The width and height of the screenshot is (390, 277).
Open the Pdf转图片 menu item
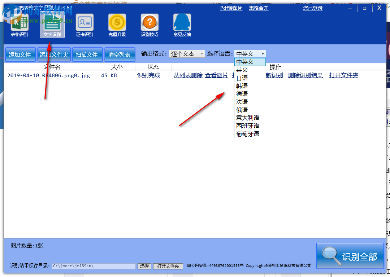(x=231, y=8)
